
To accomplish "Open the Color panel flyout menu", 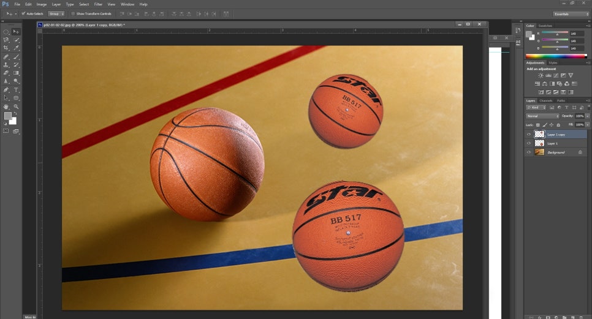I will 588,26.
